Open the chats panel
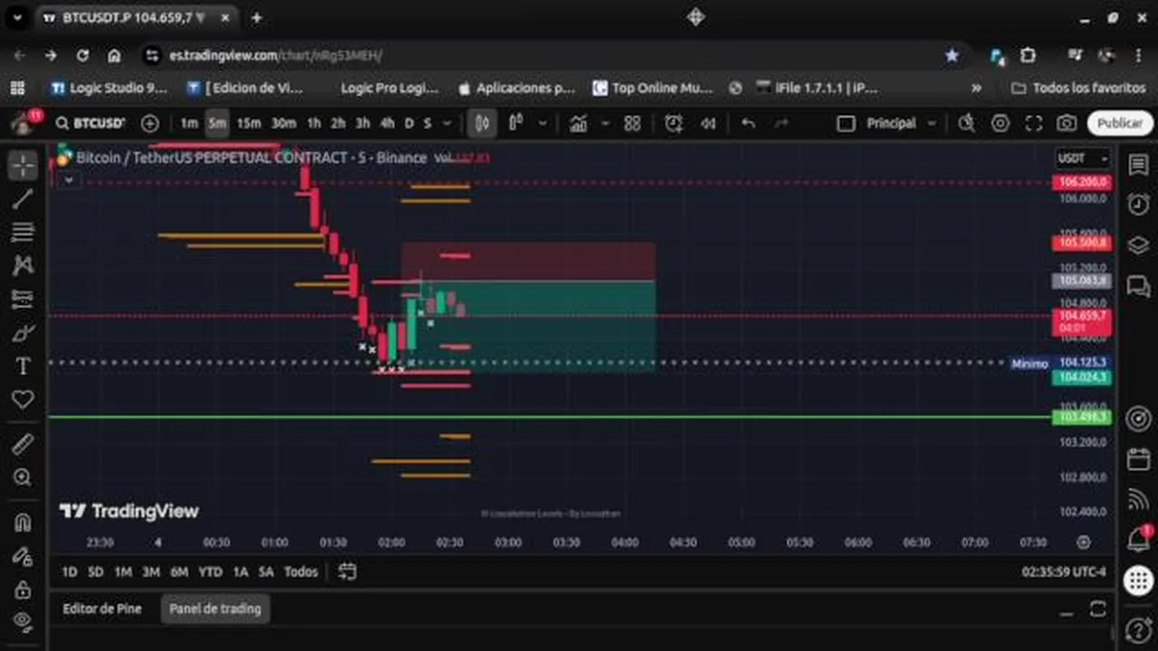This screenshot has height=651, width=1158. pos(1138,286)
